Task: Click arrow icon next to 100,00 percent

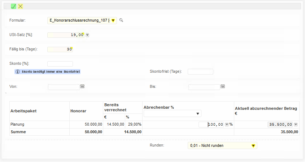Action: point(227,125)
